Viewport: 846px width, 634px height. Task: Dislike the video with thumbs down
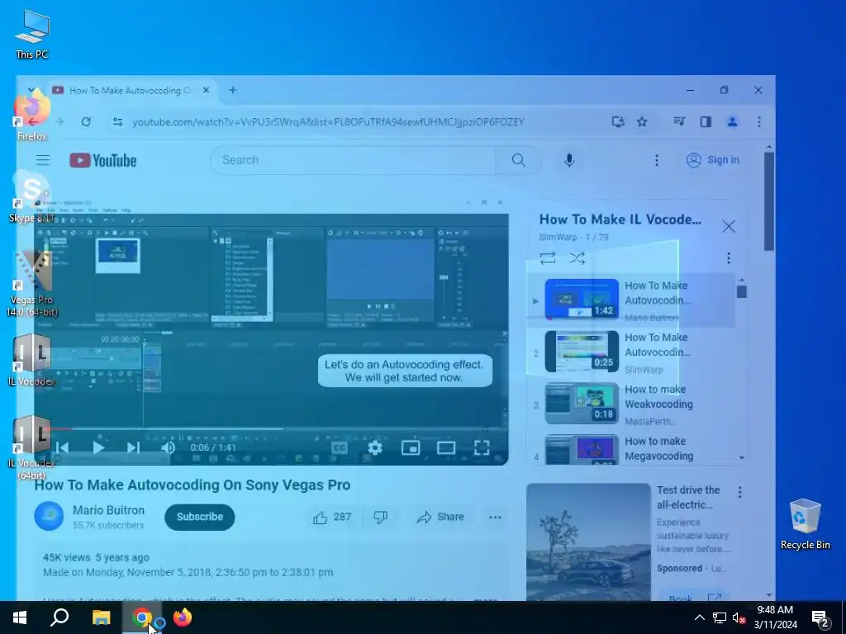pyautogui.click(x=381, y=517)
